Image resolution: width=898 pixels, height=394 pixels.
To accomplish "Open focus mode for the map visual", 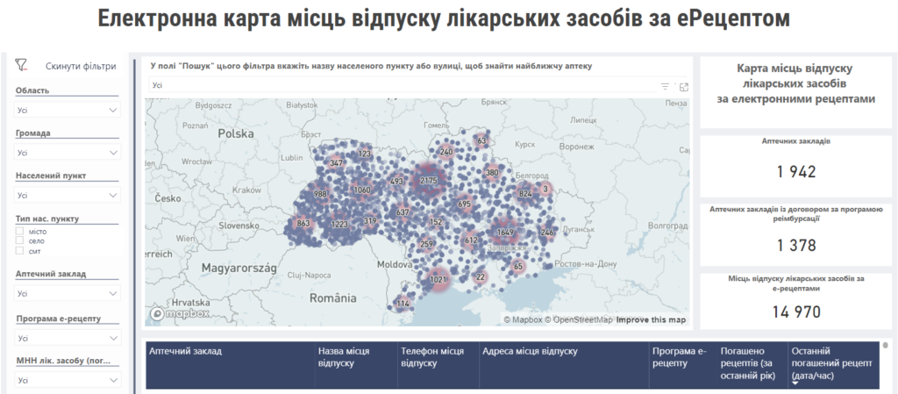I will (683, 87).
